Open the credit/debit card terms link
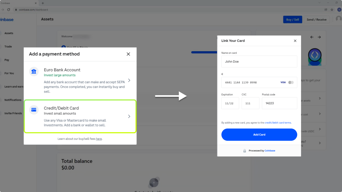342x192 pixels. click(x=278, y=123)
